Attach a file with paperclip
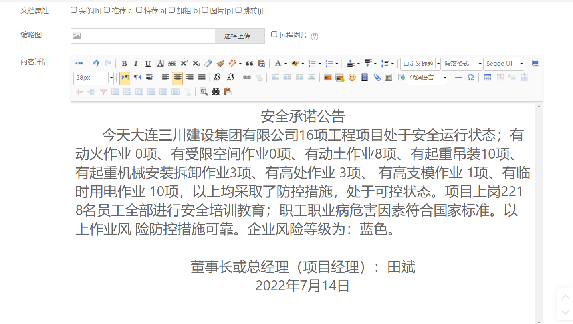This screenshot has width=573, height=324. (x=377, y=78)
